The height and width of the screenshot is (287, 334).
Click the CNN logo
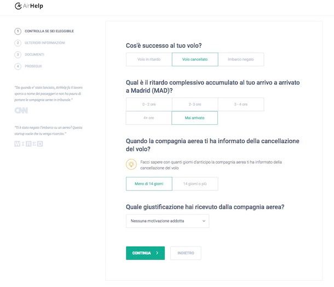[x=21, y=111]
